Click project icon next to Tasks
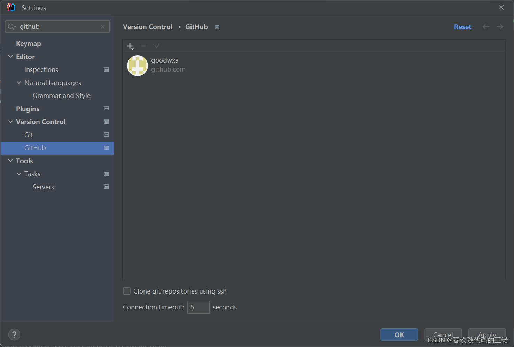Image resolution: width=514 pixels, height=347 pixels. [107, 174]
